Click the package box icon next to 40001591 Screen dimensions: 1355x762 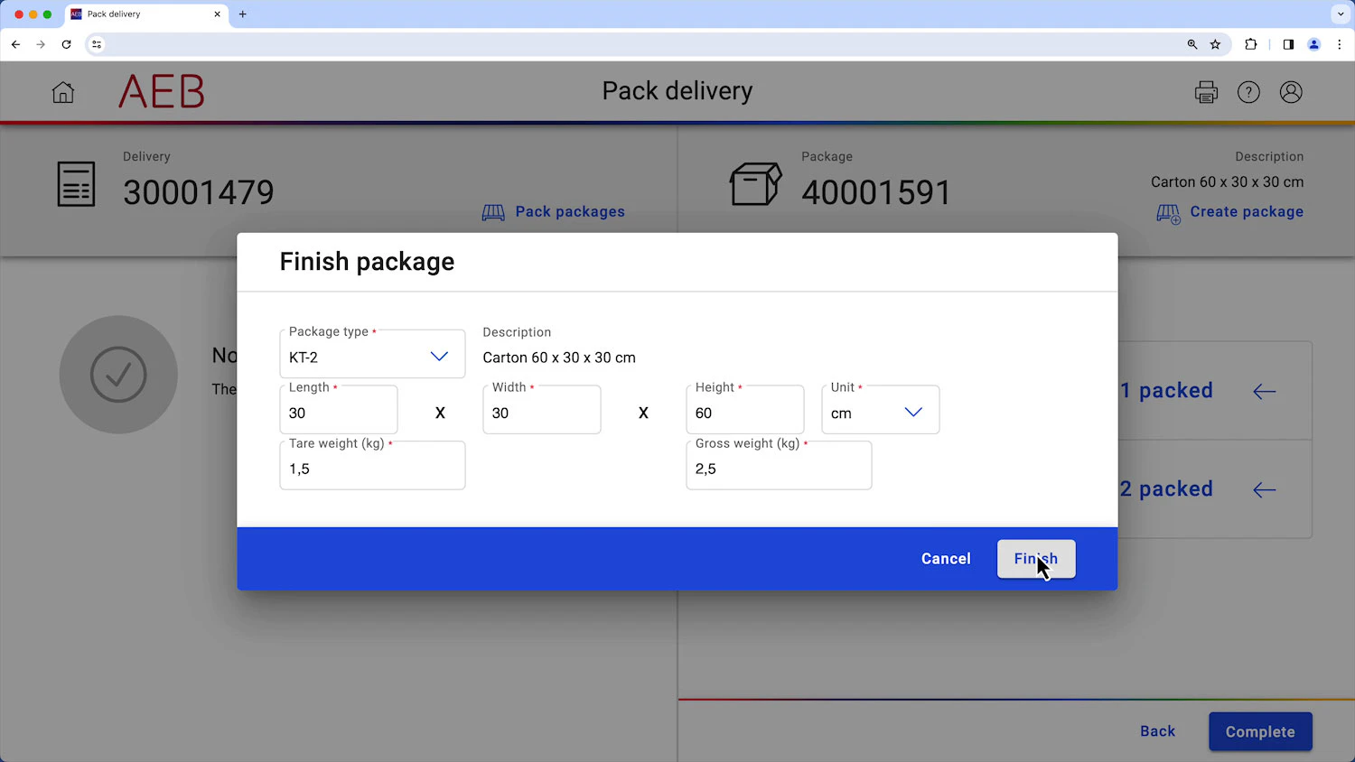click(x=755, y=183)
